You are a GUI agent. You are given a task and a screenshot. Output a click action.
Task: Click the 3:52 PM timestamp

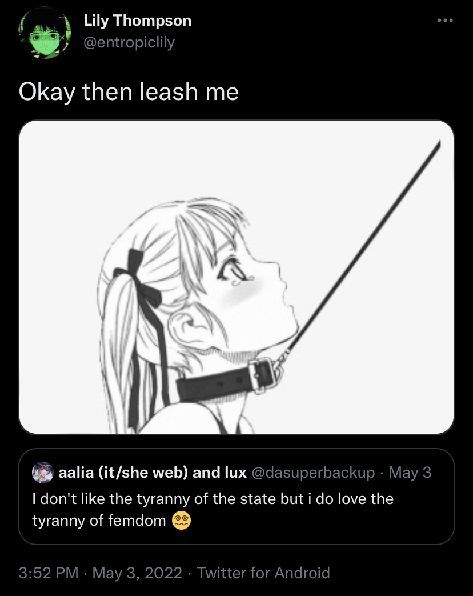48,573
